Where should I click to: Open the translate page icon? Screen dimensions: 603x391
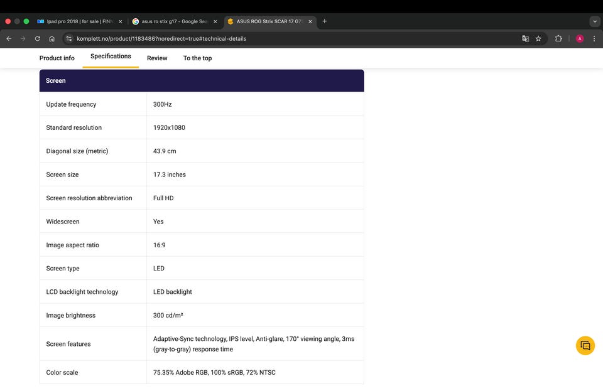pyautogui.click(x=525, y=38)
